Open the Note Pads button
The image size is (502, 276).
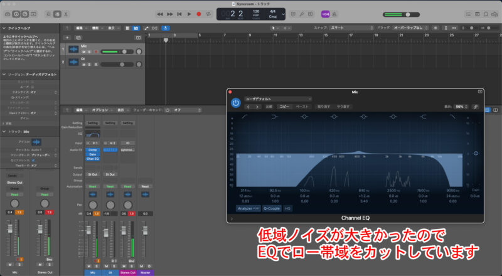(x=478, y=14)
